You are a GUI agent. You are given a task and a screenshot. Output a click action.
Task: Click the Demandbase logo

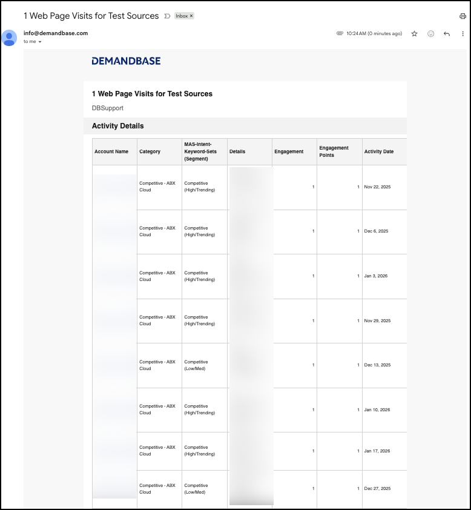pyautogui.click(x=126, y=61)
